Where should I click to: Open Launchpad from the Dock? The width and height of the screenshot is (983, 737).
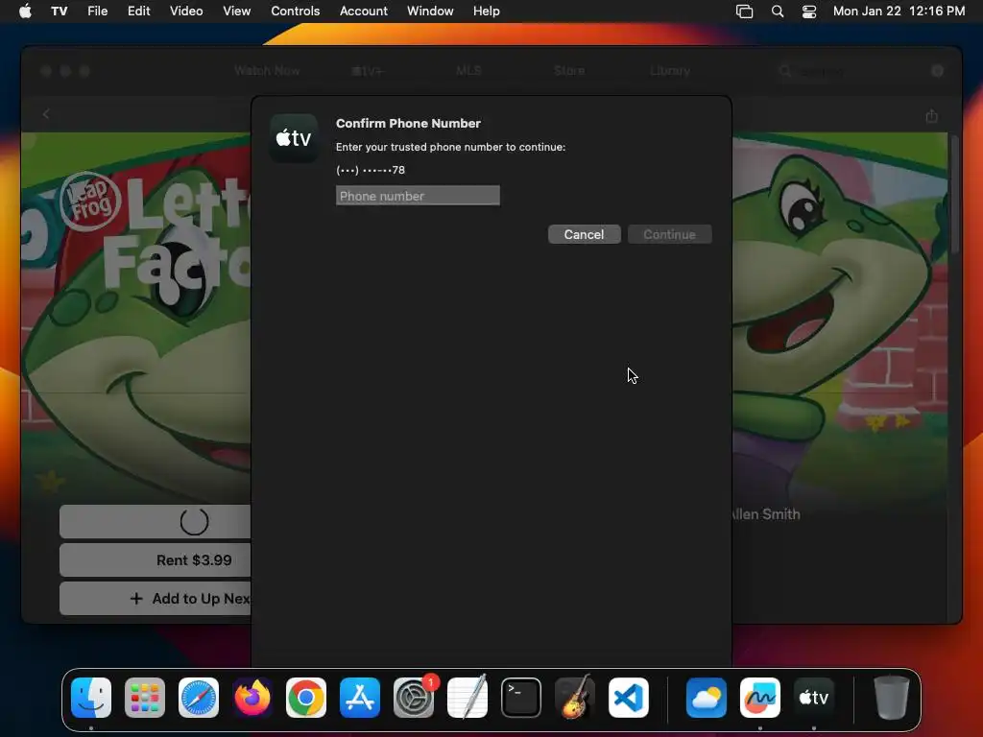[145, 698]
